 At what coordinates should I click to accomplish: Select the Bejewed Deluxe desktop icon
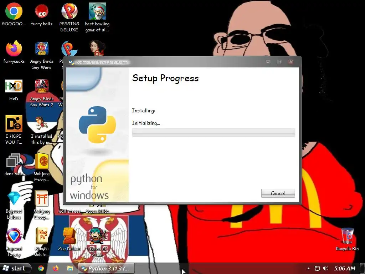point(14,205)
